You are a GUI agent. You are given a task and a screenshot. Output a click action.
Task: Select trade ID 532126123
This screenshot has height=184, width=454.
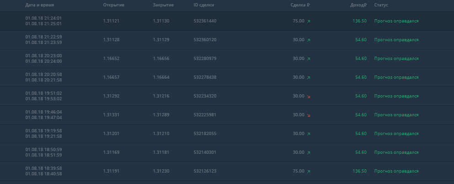pos(205,171)
